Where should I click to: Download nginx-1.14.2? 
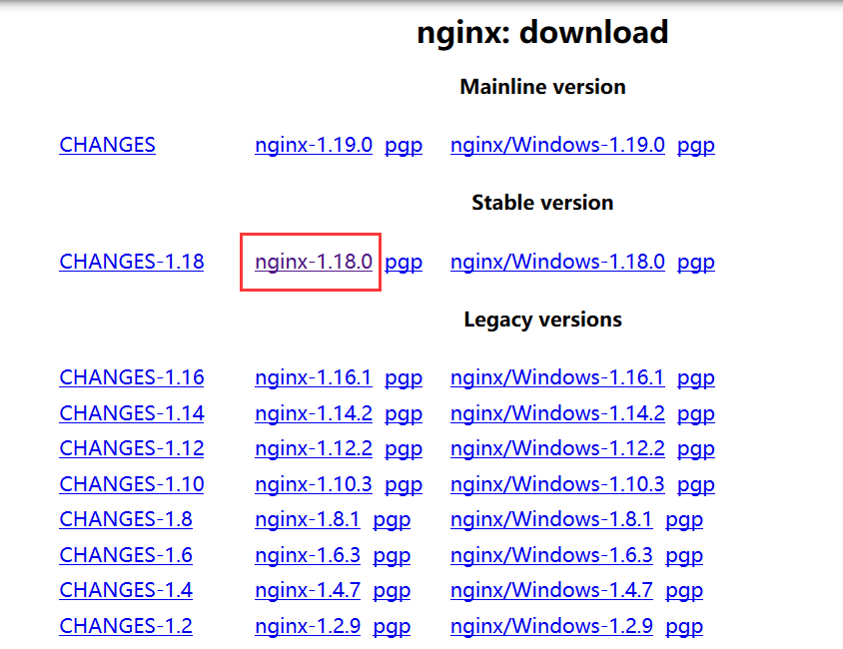click(x=314, y=413)
